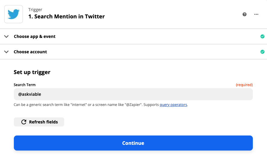The width and height of the screenshot is (267, 165).
Task: Expand the Choose app & event chevron
Action: click(x=6, y=36)
